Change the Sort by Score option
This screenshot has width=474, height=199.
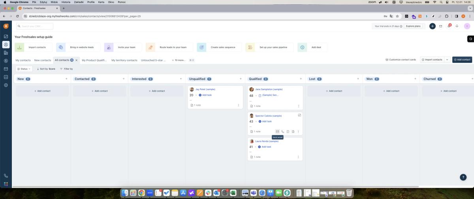(46, 69)
